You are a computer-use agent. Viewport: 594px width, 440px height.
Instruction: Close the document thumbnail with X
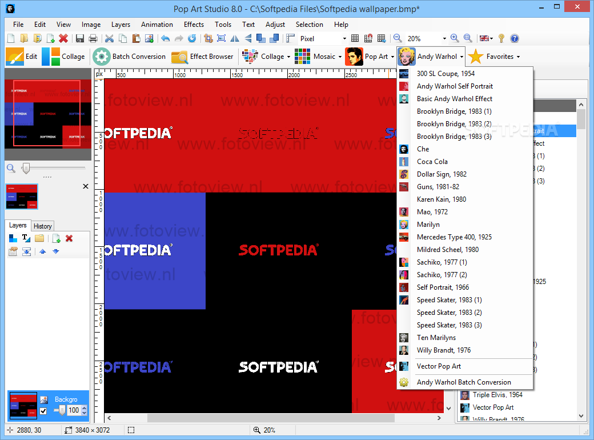(86, 186)
